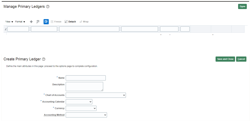250x126 pixels.
Task: Click the Detach table button
Action: pos(70,22)
